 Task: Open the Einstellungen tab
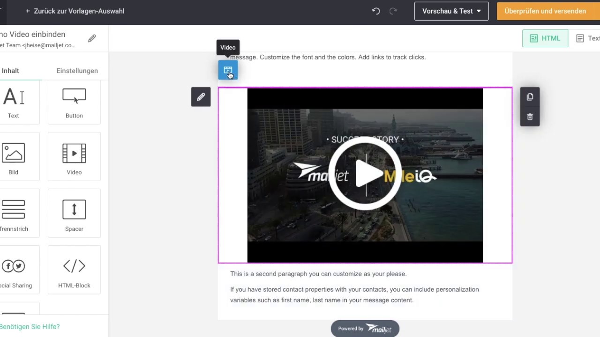pos(77,71)
